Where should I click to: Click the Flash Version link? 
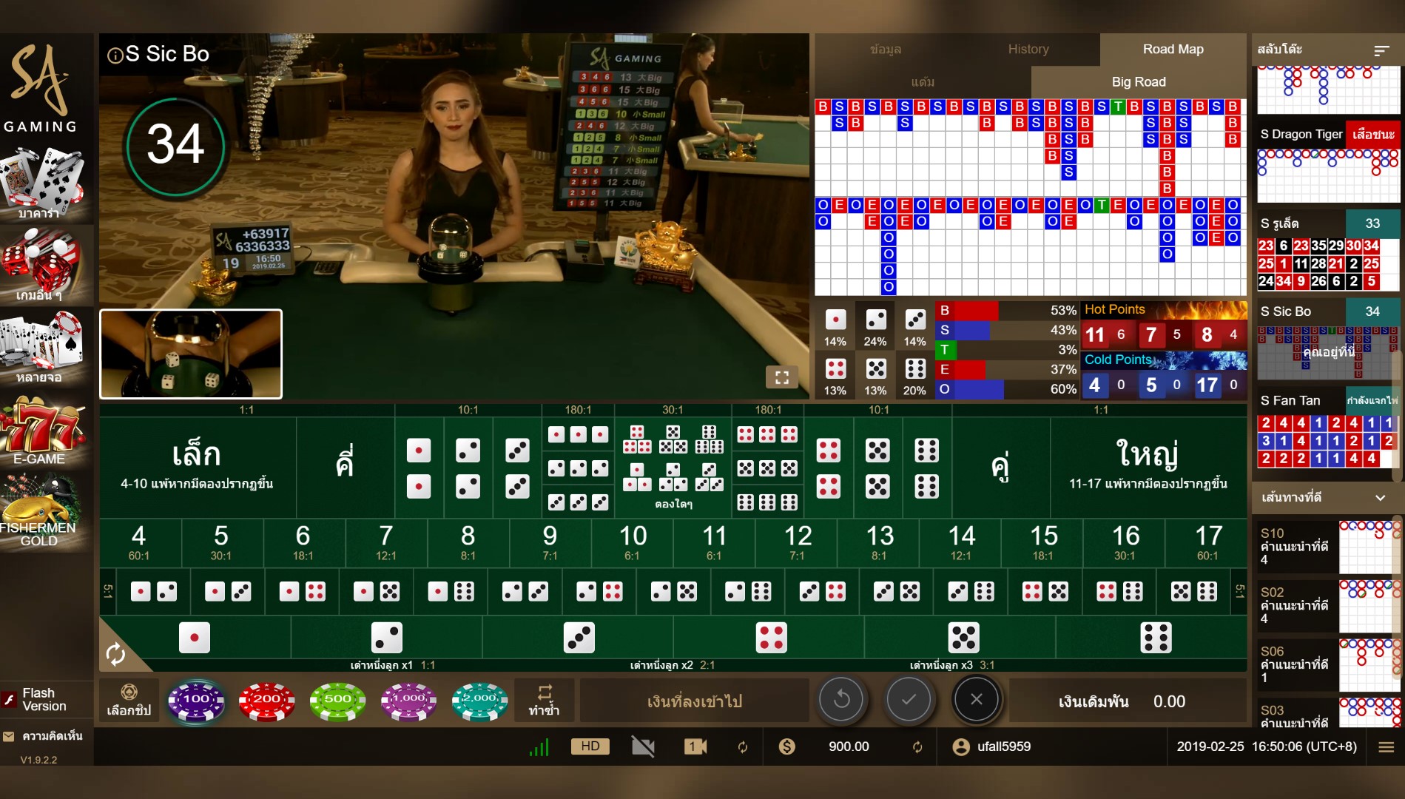(x=44, y=699)
